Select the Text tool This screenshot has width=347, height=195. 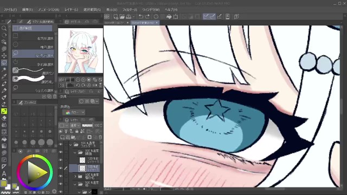coord(4,173)
